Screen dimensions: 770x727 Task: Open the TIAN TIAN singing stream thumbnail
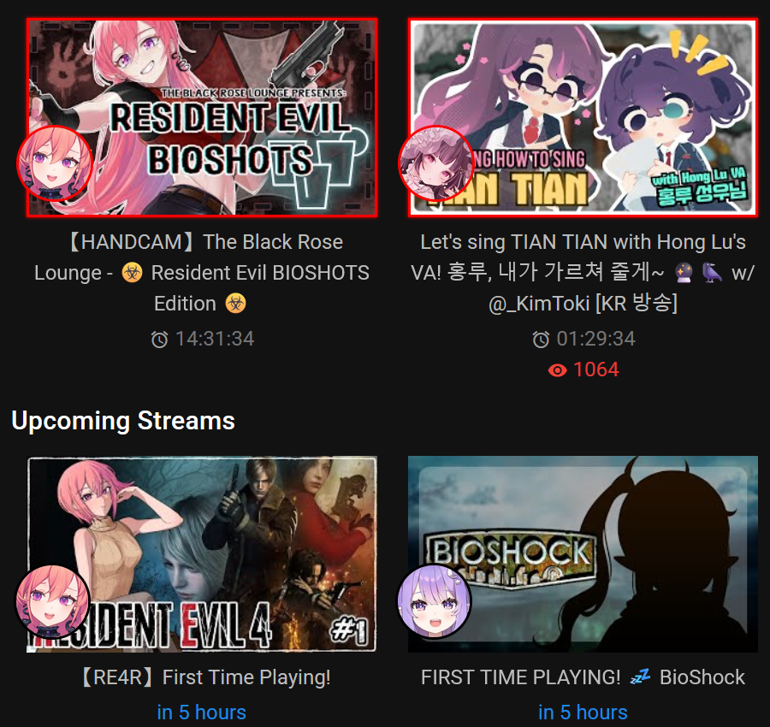[583, 117]
